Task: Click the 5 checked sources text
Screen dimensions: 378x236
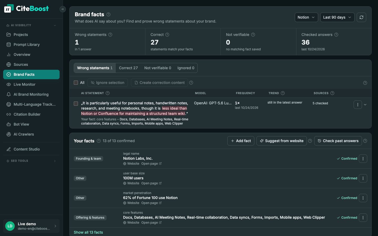Action: pyautogui.click(x=320, y=103)
